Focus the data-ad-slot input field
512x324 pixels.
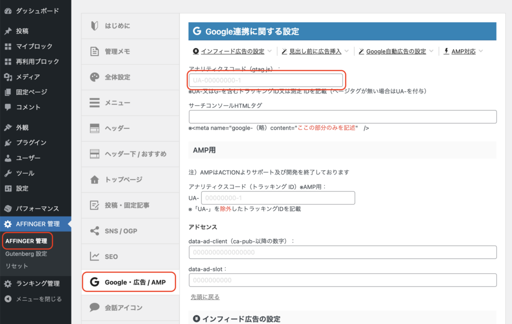pyautogui.click(x=342, y=280)
